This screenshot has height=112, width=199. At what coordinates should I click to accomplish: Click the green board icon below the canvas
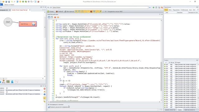(8, 82)
